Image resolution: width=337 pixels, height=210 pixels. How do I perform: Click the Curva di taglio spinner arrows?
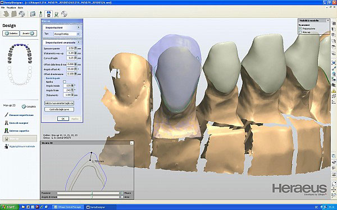tap(75, 58)
